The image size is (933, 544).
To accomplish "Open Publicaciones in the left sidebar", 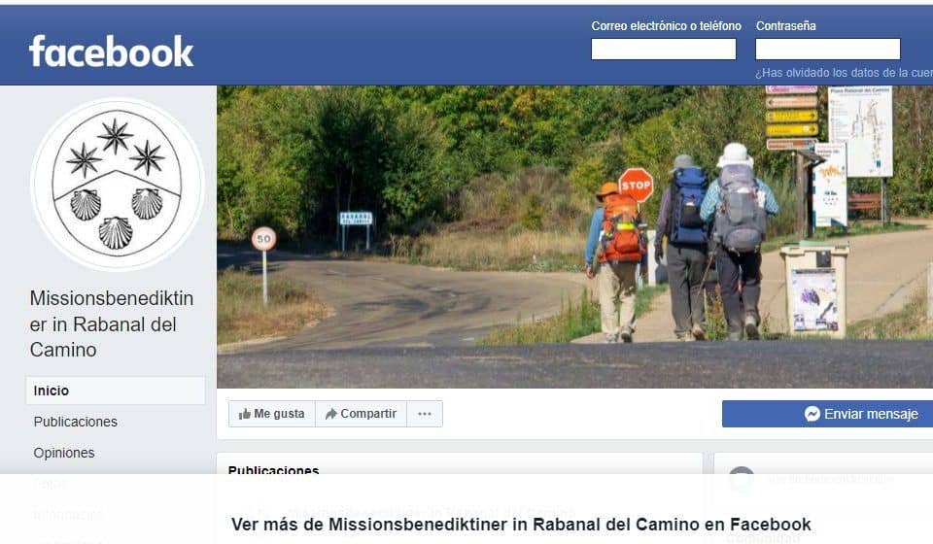I will click(76, 422).
